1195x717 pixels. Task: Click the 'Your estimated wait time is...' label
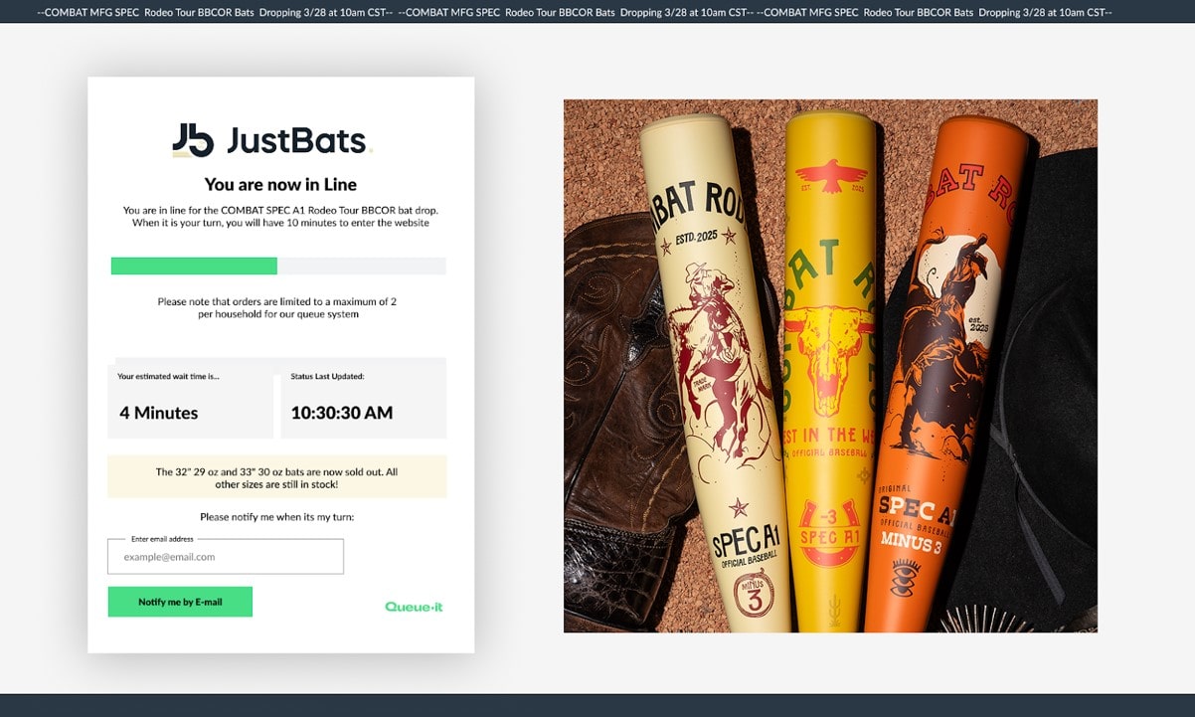168,377
